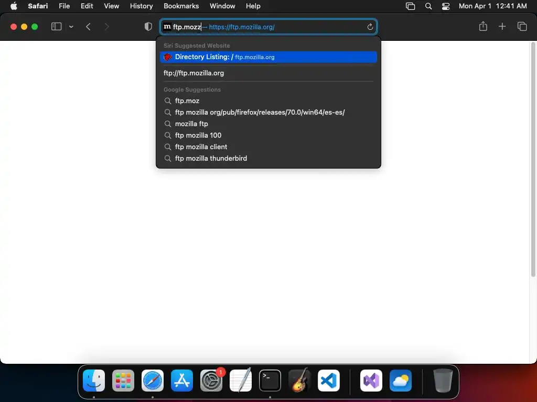Viewport: 537px width, 402px height.
Task: Click the address bar text field
Action: coord(268,27)
